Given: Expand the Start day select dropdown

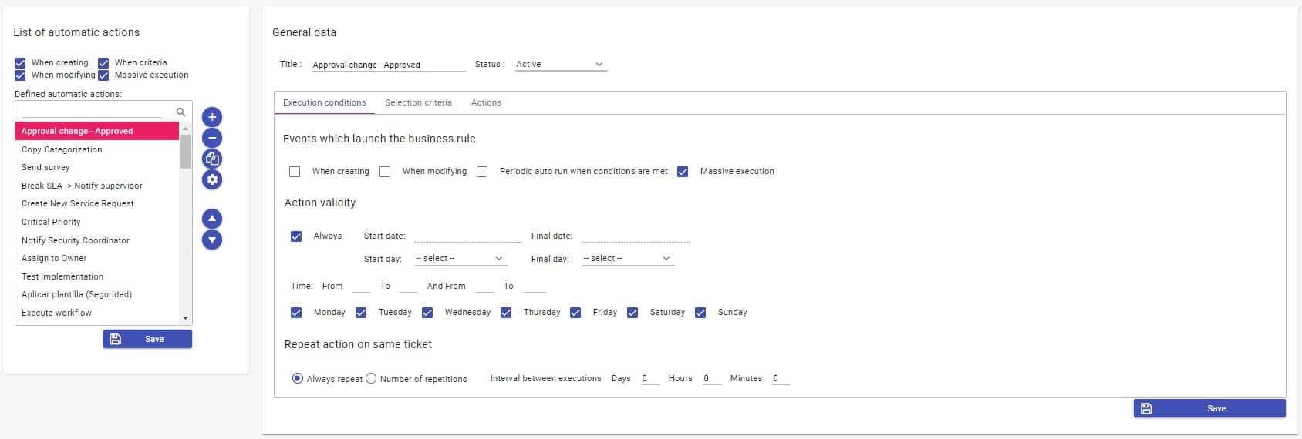Looking at the screenshot, I should tap(460, 259).
